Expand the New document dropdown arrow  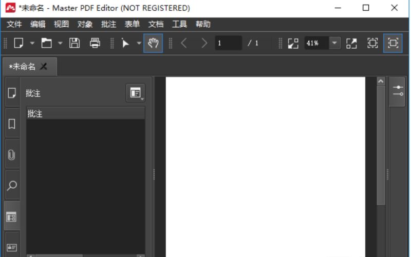click(32, 43)
